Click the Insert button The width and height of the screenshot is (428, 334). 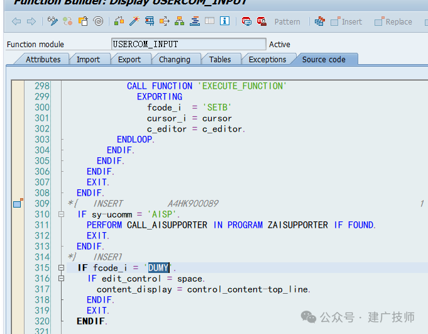click(346, 21)
